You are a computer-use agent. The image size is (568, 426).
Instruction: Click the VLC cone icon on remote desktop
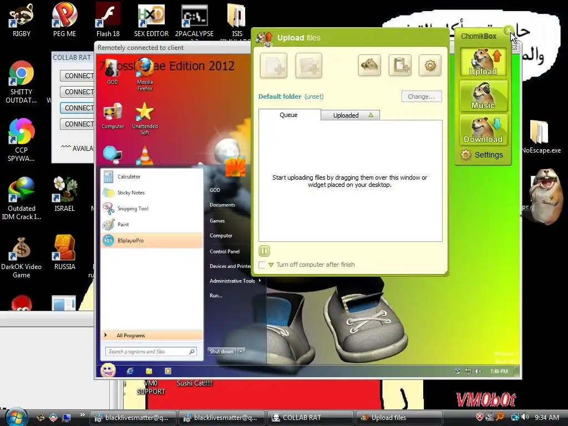pyautogui.click(x=145, y=156)
